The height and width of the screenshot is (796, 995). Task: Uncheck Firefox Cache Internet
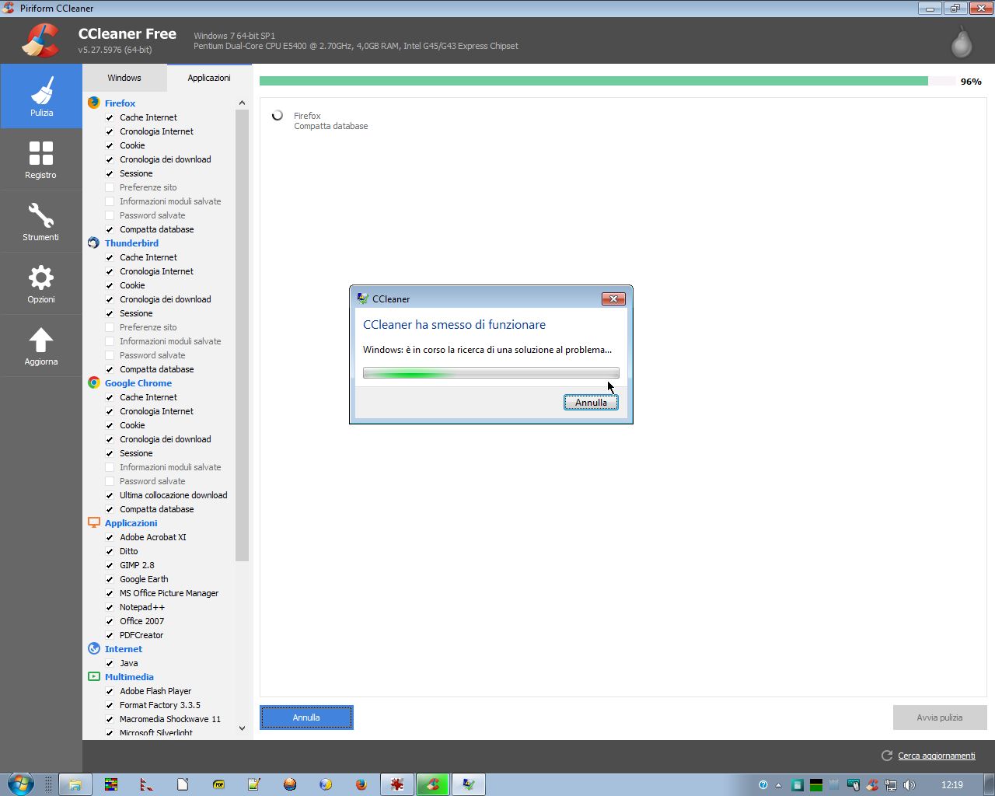[x=110, y=117]
